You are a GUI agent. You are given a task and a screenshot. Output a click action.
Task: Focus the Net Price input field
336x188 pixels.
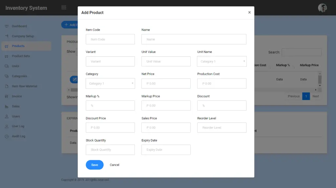(166, 83)
